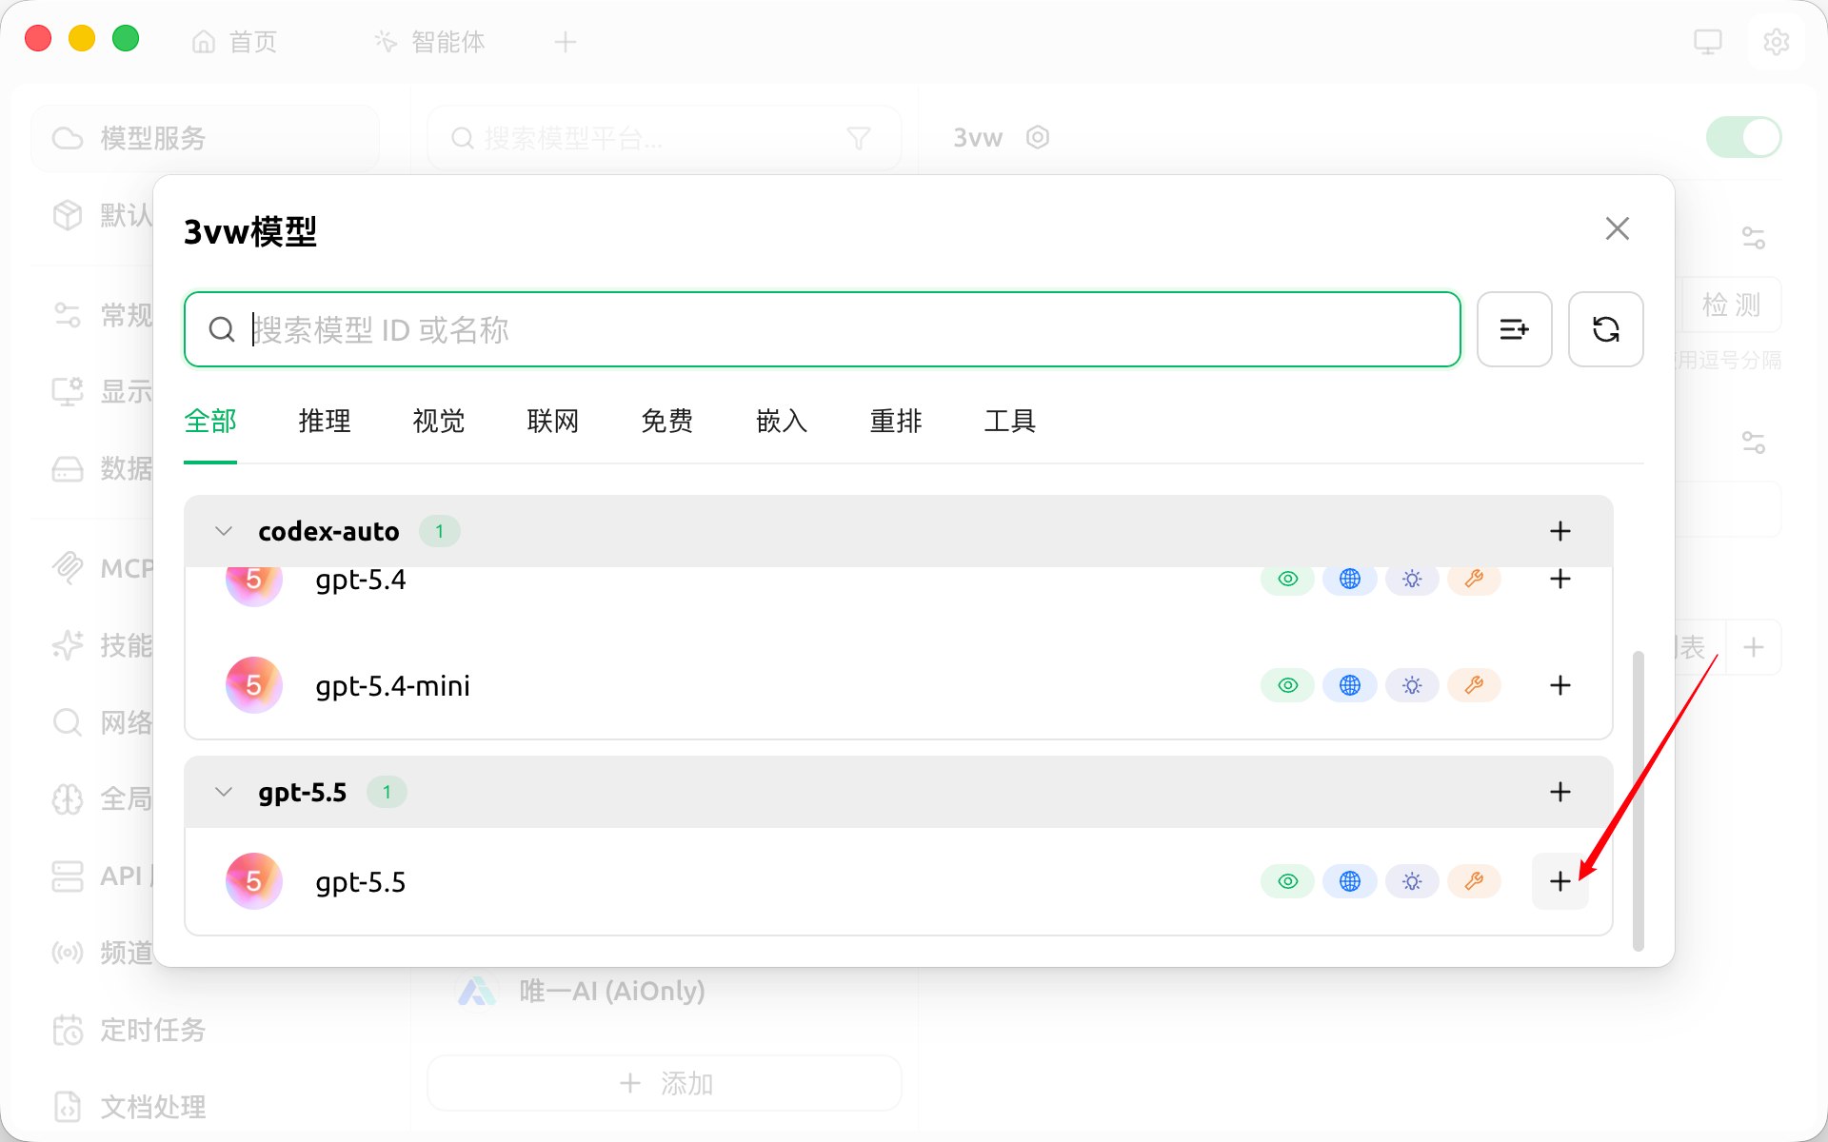Click the refresh model list icon
Screen dimensions: 1828x1142
1605,329
